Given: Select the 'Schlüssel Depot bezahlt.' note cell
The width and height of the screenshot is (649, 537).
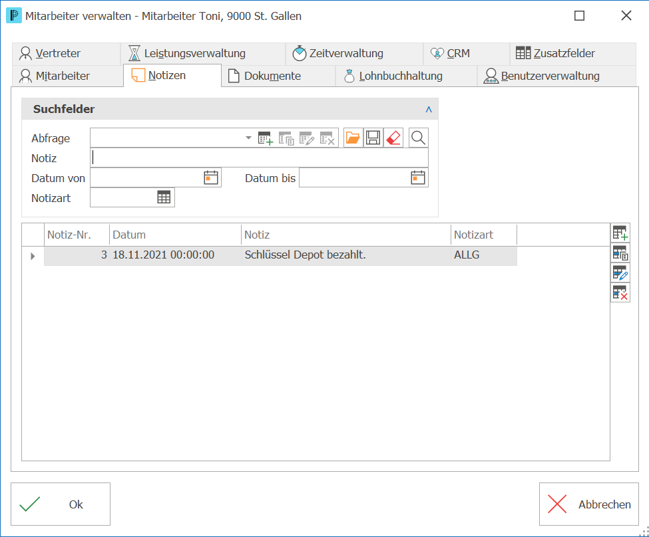Looking at the screenshot, I should (x=346, y=255).
